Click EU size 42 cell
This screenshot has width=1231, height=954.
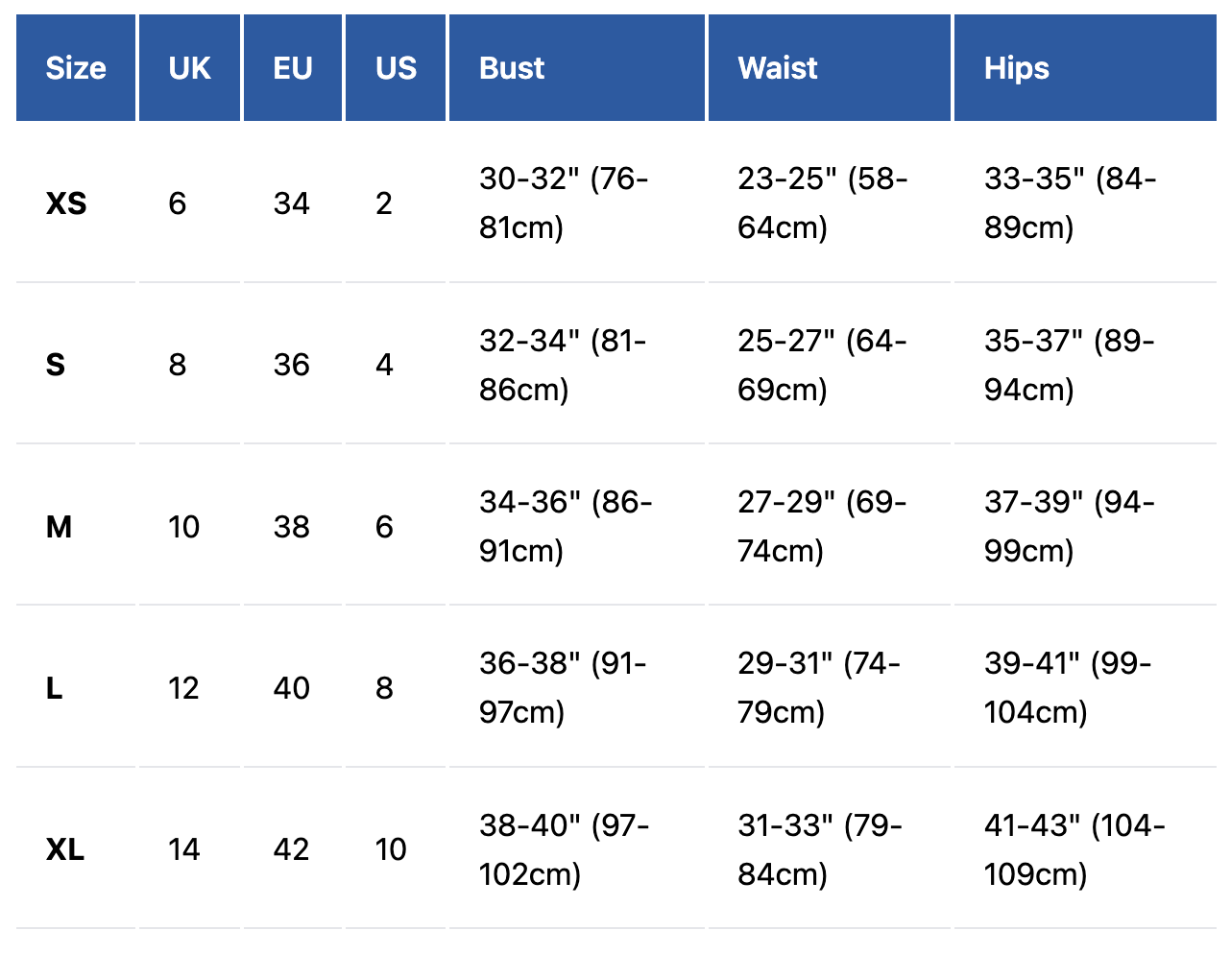(291, 849)
